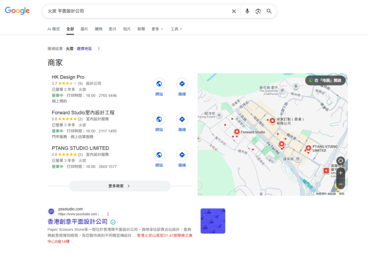Click the pssstudio.com URL breadcrumb
The width and height of the screenshot is (368, 253).
[x=80, y=214]
